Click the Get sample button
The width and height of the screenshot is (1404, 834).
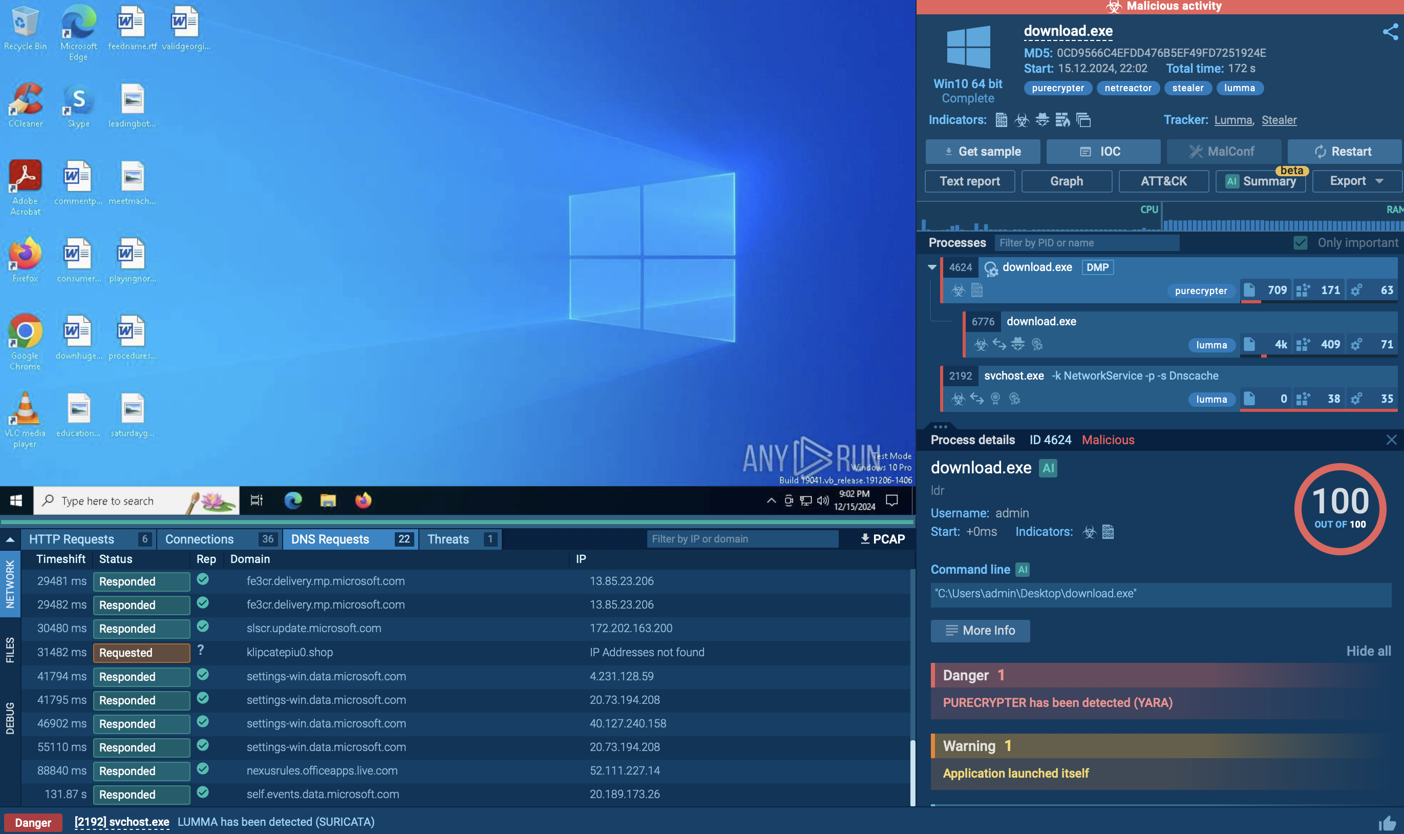(982, 151)
